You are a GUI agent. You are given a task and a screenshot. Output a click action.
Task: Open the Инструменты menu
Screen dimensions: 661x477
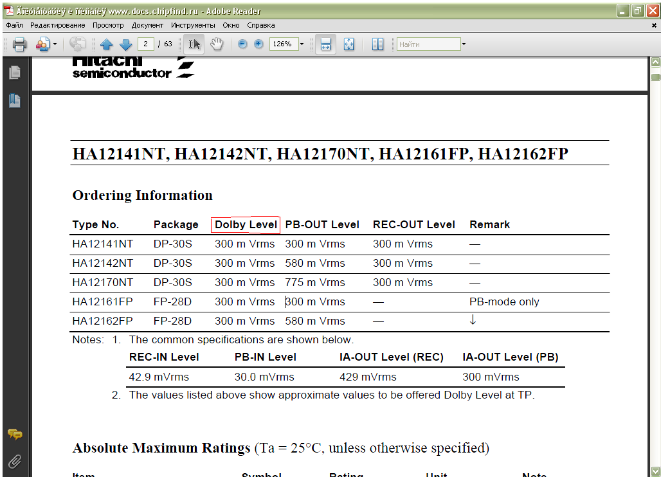pyautogui.click(x=193, y=25)
